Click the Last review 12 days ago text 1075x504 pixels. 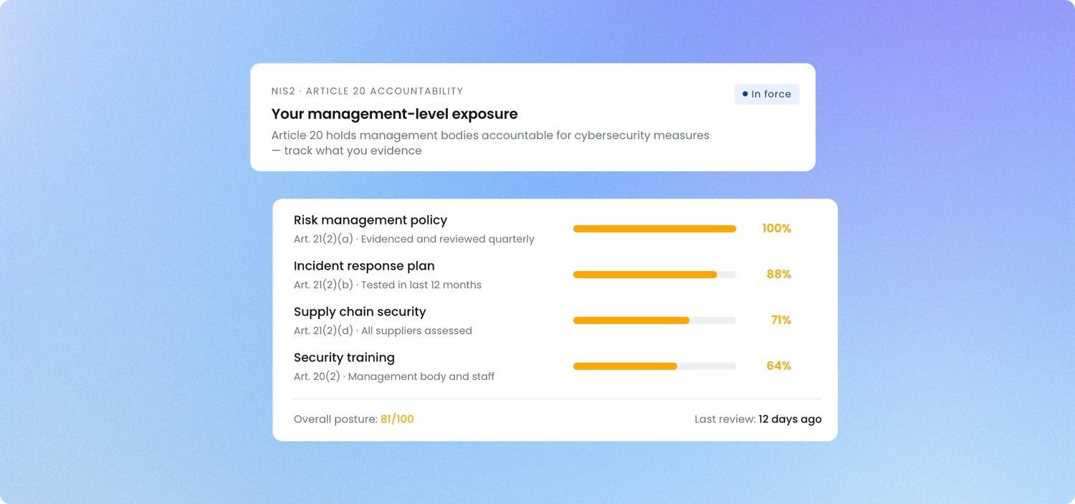tap(758, 419)
